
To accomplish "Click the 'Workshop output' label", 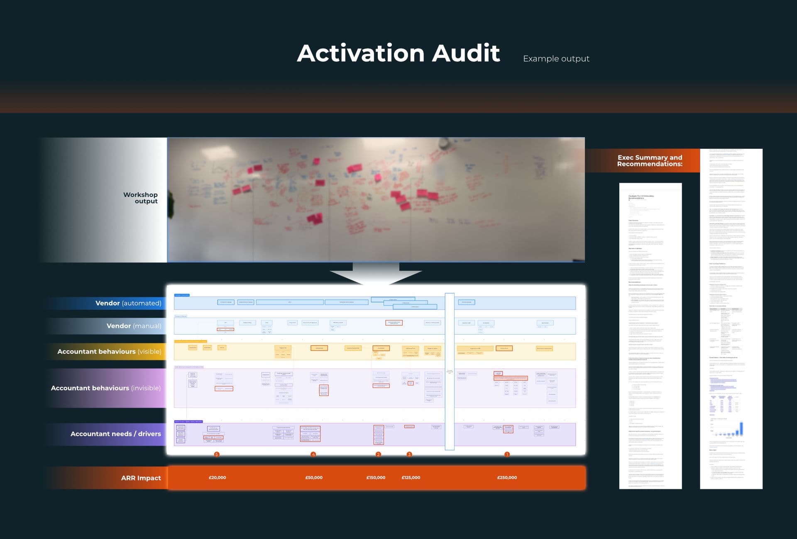I will [140, 198].
